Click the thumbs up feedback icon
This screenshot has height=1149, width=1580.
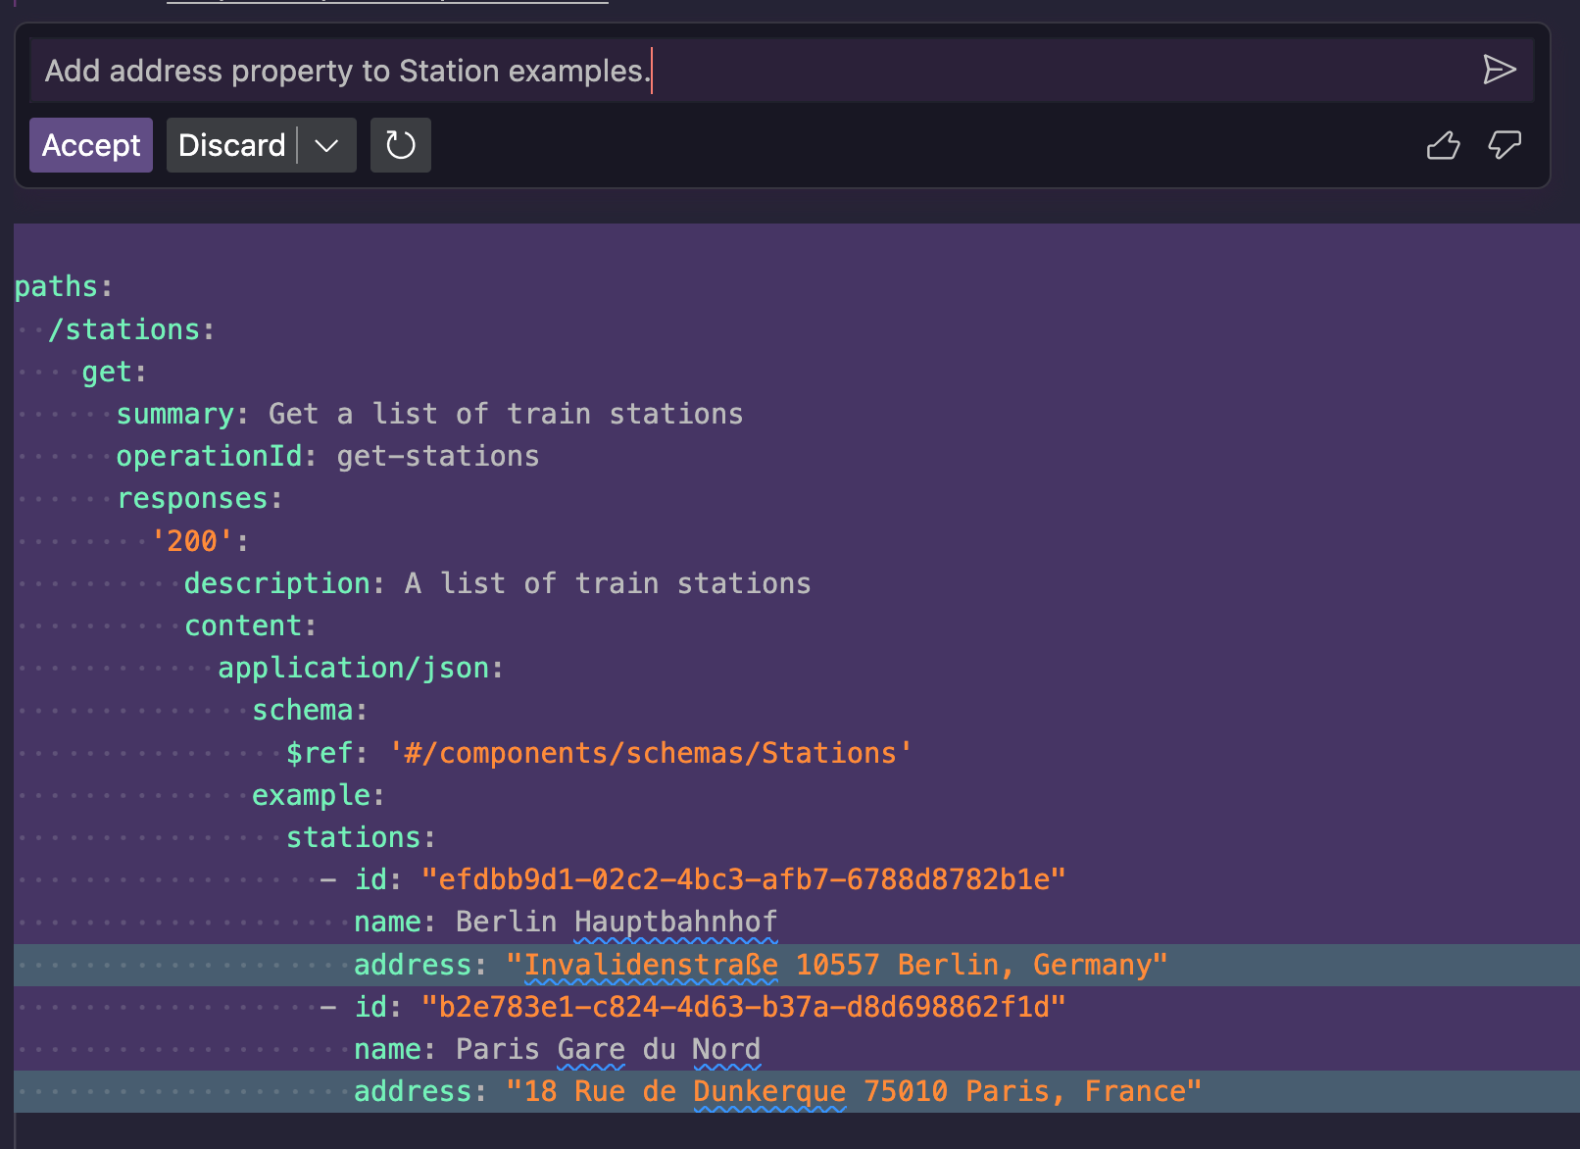point(1443,145)
